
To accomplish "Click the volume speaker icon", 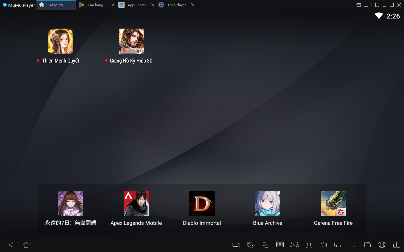I will pos(324,245).
